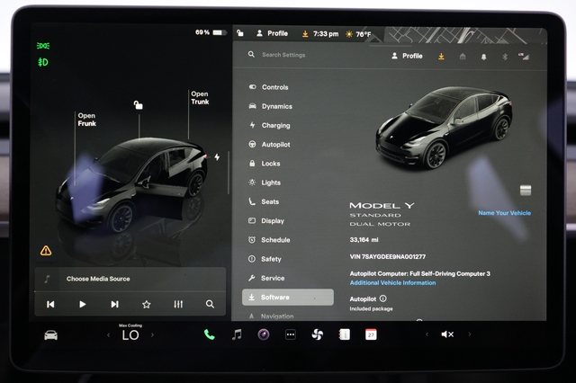This screenshot has height=383, width=576.
Task: Open the media equalizer settings
Action: click(x=178, y=304)
